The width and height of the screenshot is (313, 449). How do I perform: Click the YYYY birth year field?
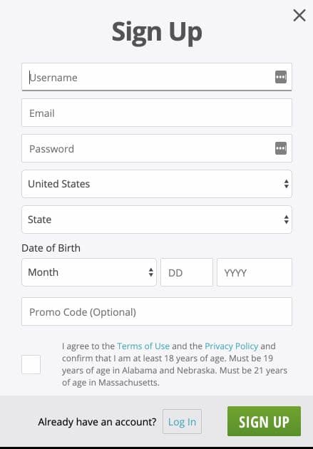pyautogui.click(x=255, y=272)
